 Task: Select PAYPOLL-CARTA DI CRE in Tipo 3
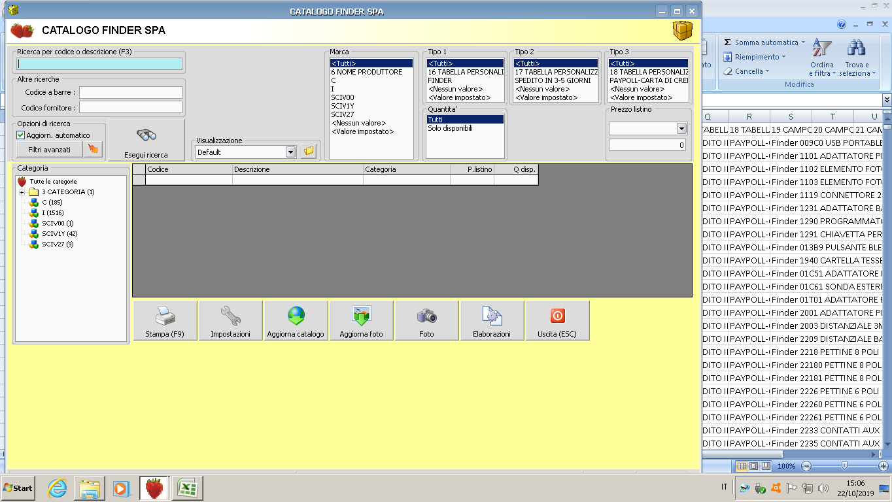tap(648, 80)
